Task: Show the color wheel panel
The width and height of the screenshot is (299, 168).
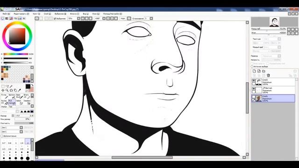Action: [2, 19]
